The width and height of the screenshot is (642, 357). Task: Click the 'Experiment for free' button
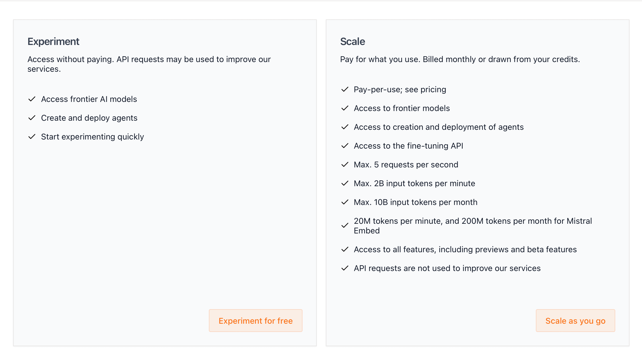[x=256, y=321]
